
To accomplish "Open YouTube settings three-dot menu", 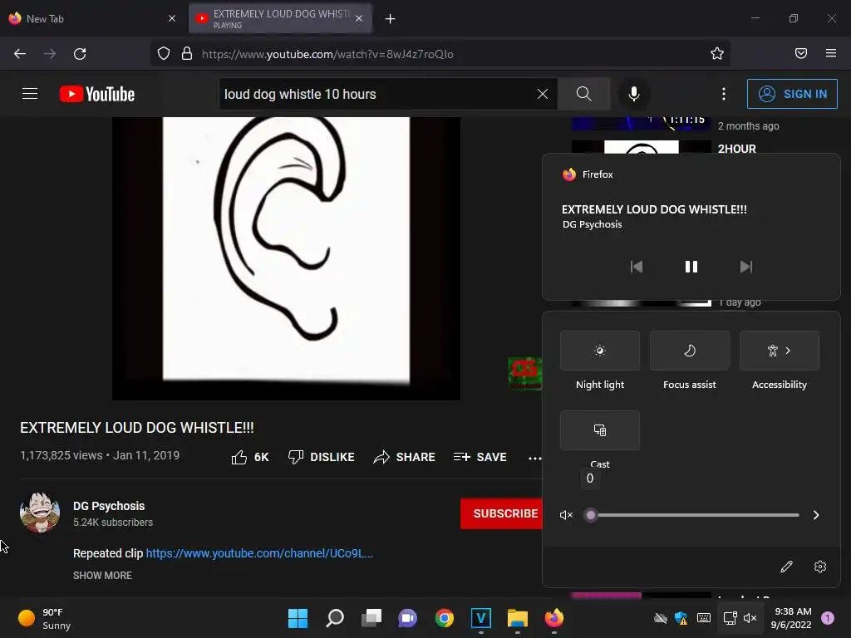I will click(724, 94).
